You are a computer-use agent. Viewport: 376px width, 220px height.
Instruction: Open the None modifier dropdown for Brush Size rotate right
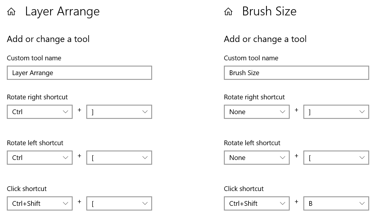pos(256,112)
